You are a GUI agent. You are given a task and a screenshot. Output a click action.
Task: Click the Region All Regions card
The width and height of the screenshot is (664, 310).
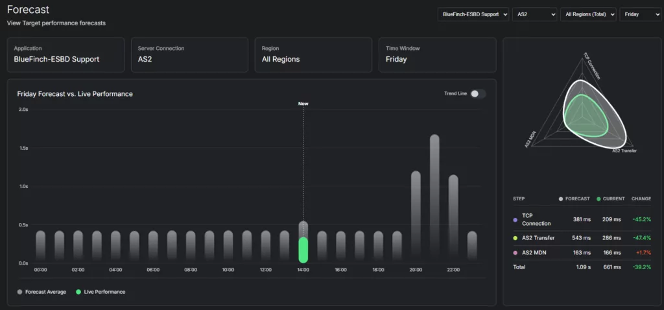(x=313, y=54)
